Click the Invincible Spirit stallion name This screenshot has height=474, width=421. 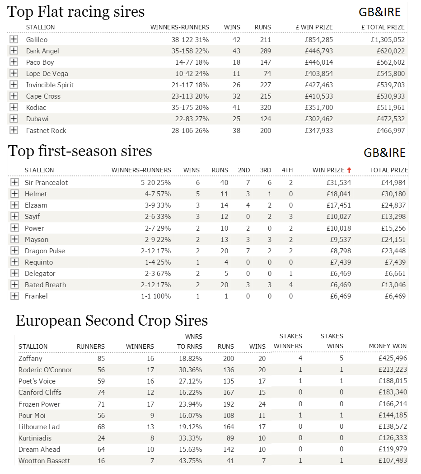point(50,85)
